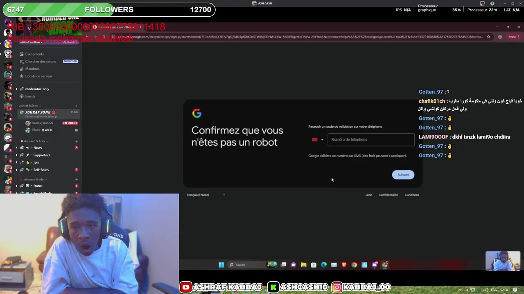Viewport: 524px width, 294px height.
Task: Open Membres in Discord sidebar
Action: tap(32, 69)
